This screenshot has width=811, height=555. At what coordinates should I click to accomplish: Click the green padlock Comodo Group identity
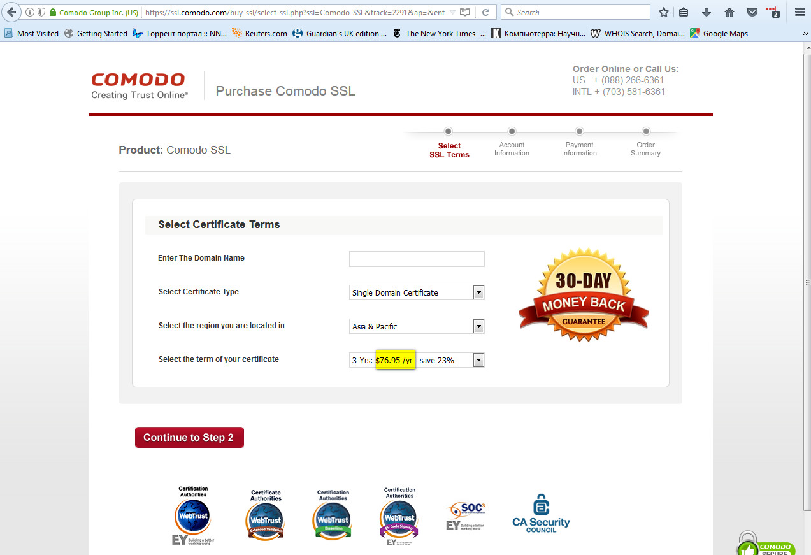94,12
